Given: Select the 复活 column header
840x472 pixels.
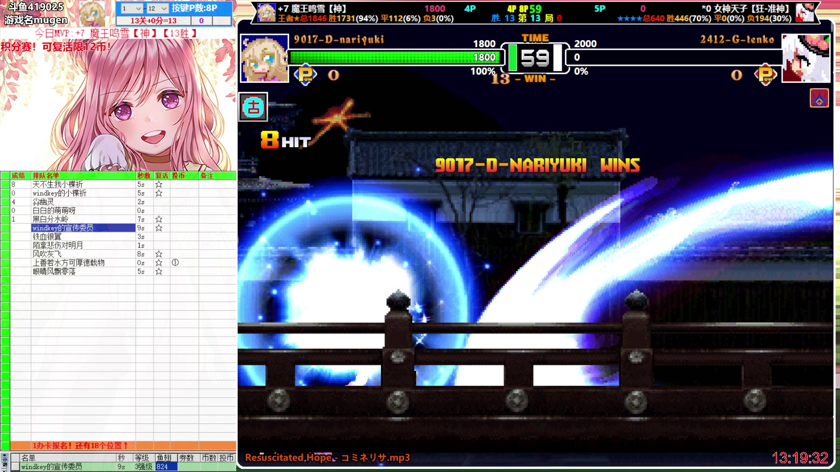Looking at the screenshot, I should click(x=161, y=176).
